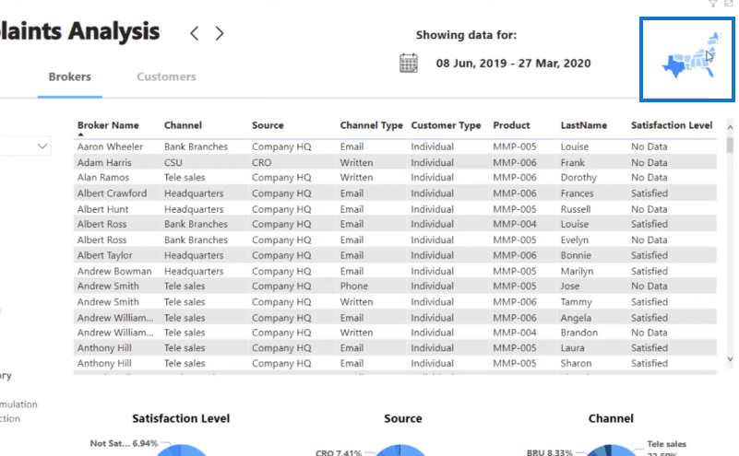739x456 pixels.
Task: Select date range 08 Jun, 2019 - 27 Mar, 2020
Action: click(x=513, y=63)
